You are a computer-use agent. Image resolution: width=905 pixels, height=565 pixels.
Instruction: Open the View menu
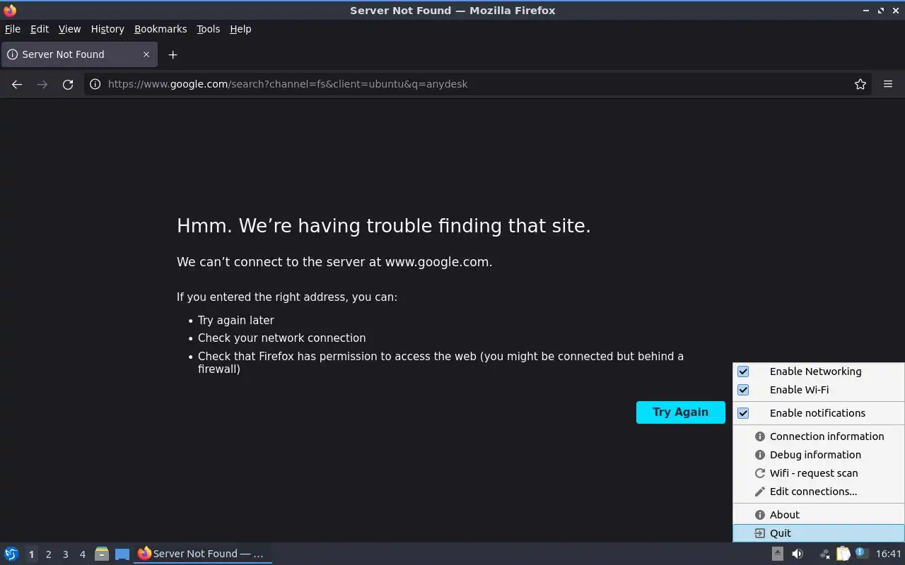[x=69, y=29]
